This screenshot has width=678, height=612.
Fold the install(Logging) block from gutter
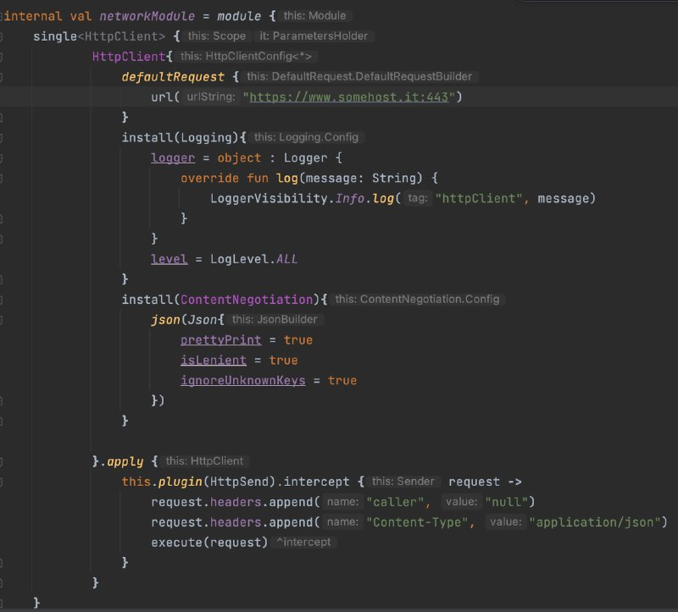click(x=3, y=137)
